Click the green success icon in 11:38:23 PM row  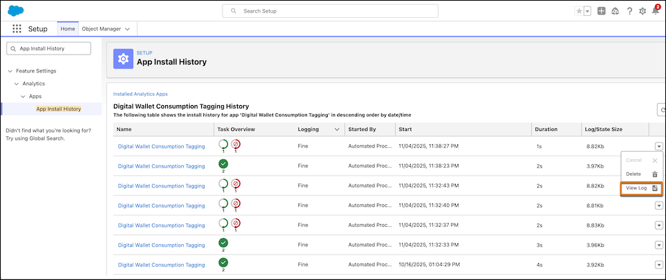pyautogui.click(x=223, y=164)
